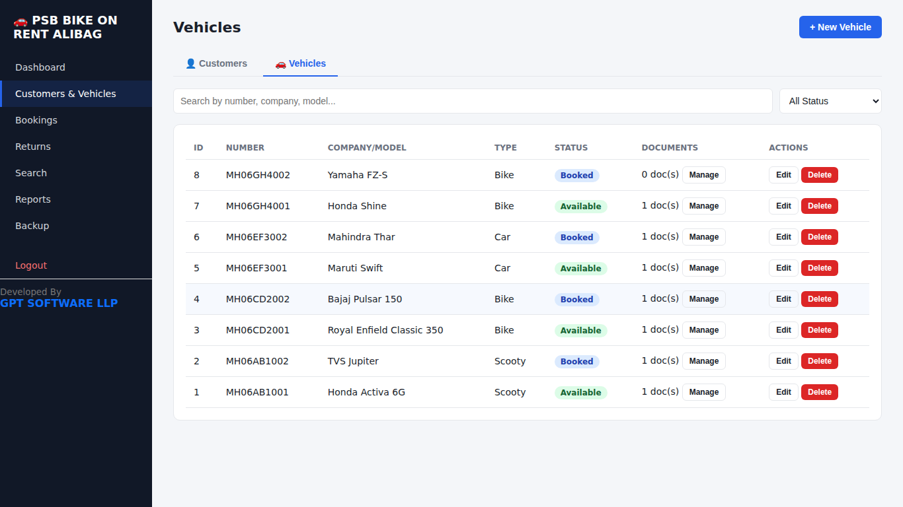Manage Bajaj Pulsar 150 documents
The image size is (903, 507).
[704, 299]
